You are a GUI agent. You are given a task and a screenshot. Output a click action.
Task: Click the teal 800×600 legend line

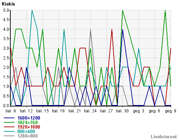point(9,131)
